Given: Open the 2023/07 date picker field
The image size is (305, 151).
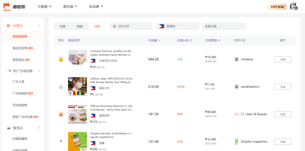Looking at the screenshot, I should click(130, 26).
